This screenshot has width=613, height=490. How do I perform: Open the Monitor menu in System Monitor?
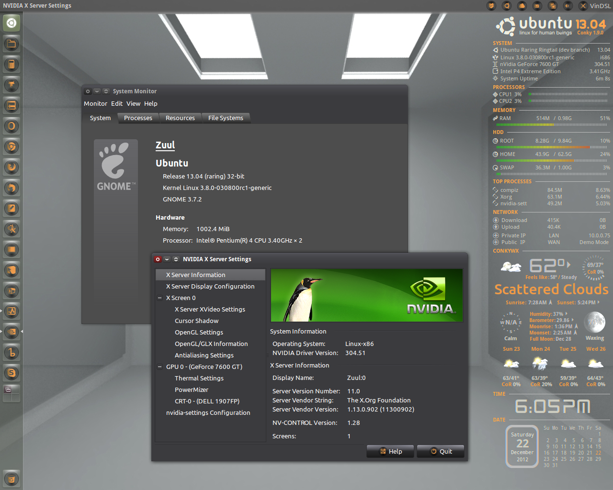pyautogui.click(x=95, y=103)
